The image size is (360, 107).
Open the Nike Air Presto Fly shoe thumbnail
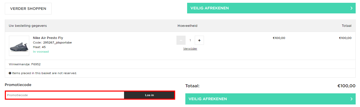click(19, 46)
